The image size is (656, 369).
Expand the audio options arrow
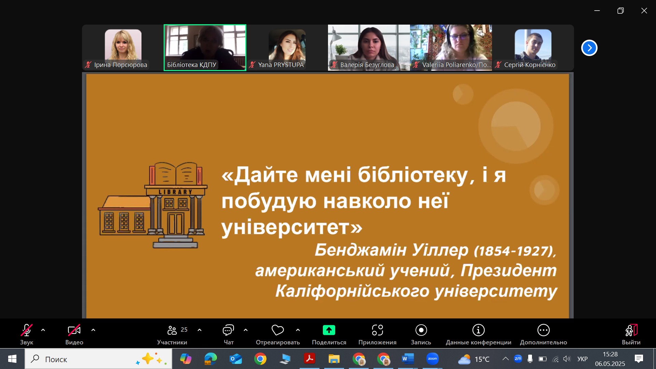43,330
